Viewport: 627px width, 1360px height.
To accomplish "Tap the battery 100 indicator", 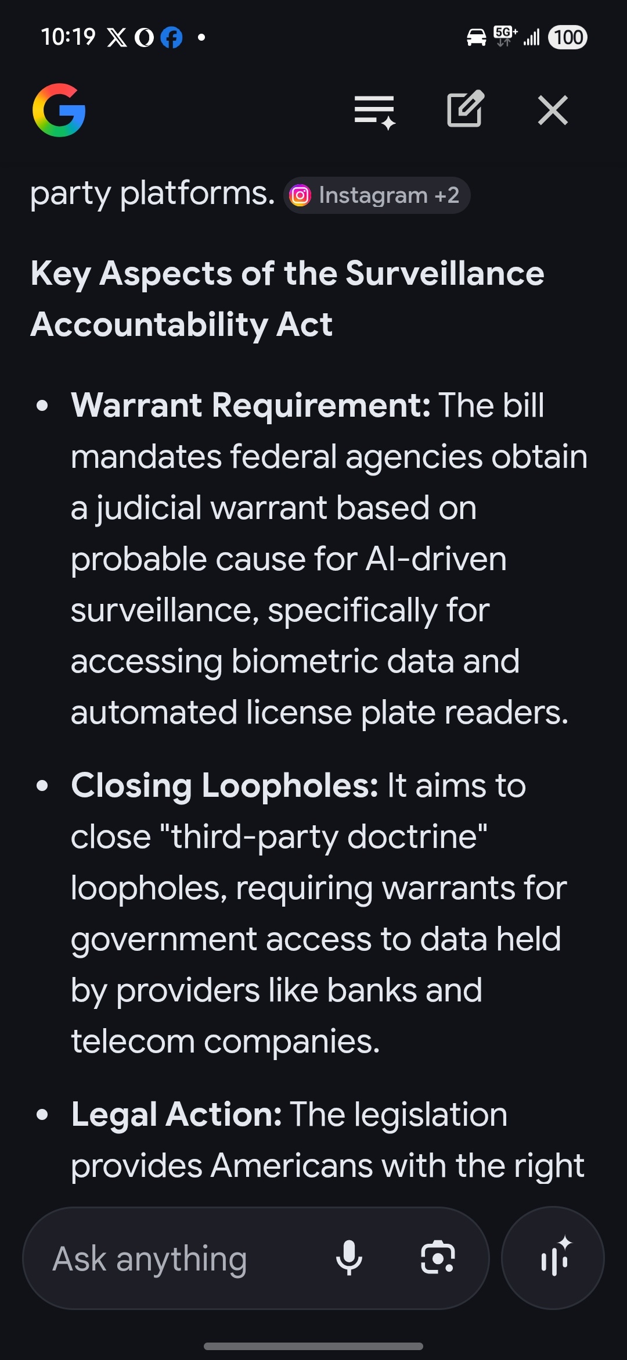I will (x=568, y=38).
